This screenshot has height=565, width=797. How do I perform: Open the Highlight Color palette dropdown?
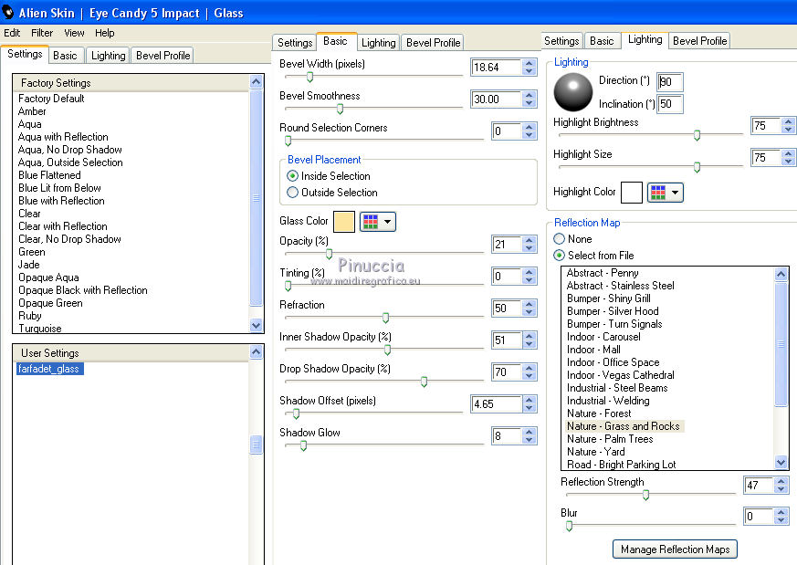pos(666,193)
